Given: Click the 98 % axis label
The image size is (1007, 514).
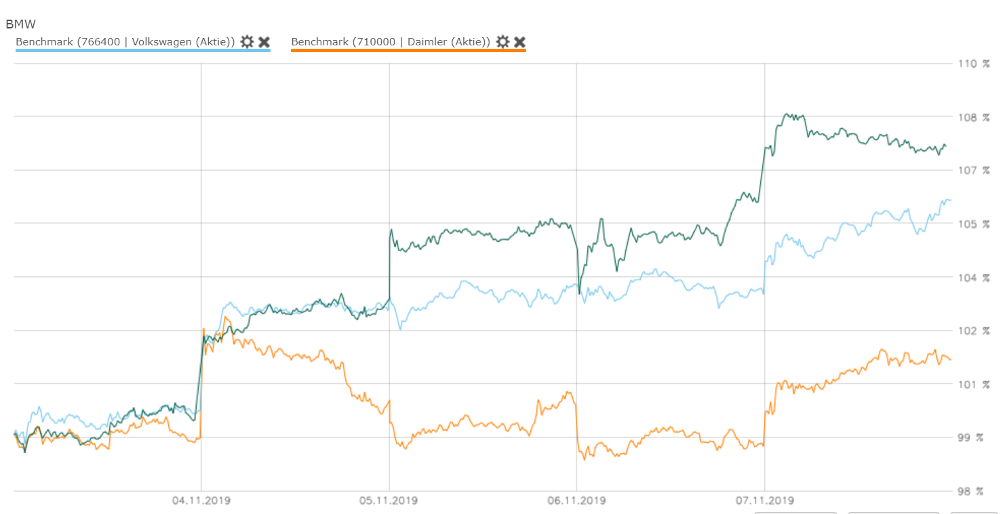Looking at the screenshot, I should [973, 491].
